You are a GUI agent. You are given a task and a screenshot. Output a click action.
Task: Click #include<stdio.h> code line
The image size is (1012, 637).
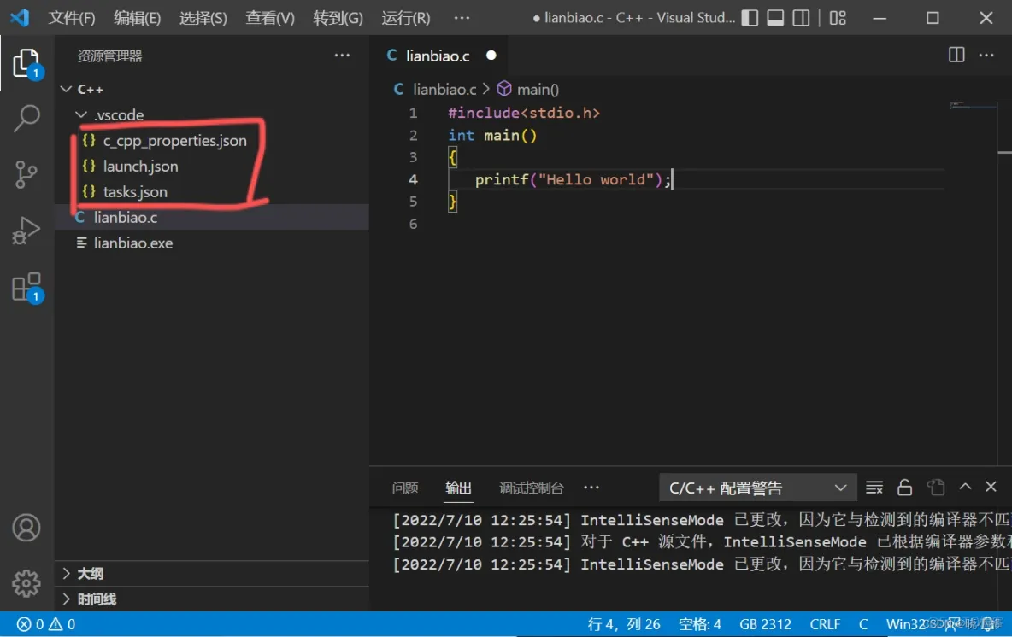(523, 113)
